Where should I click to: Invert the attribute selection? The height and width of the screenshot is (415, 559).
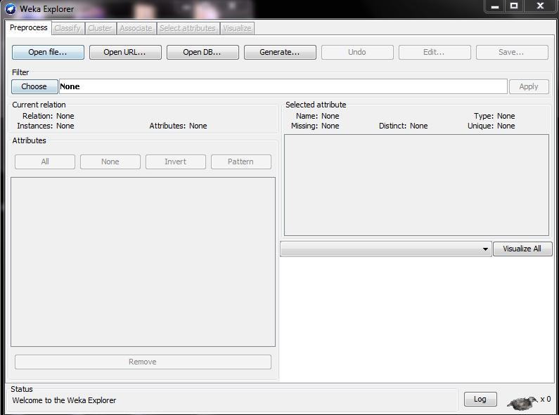click(175, 162)
